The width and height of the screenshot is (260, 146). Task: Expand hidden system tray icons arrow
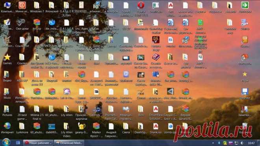[213, 143]
